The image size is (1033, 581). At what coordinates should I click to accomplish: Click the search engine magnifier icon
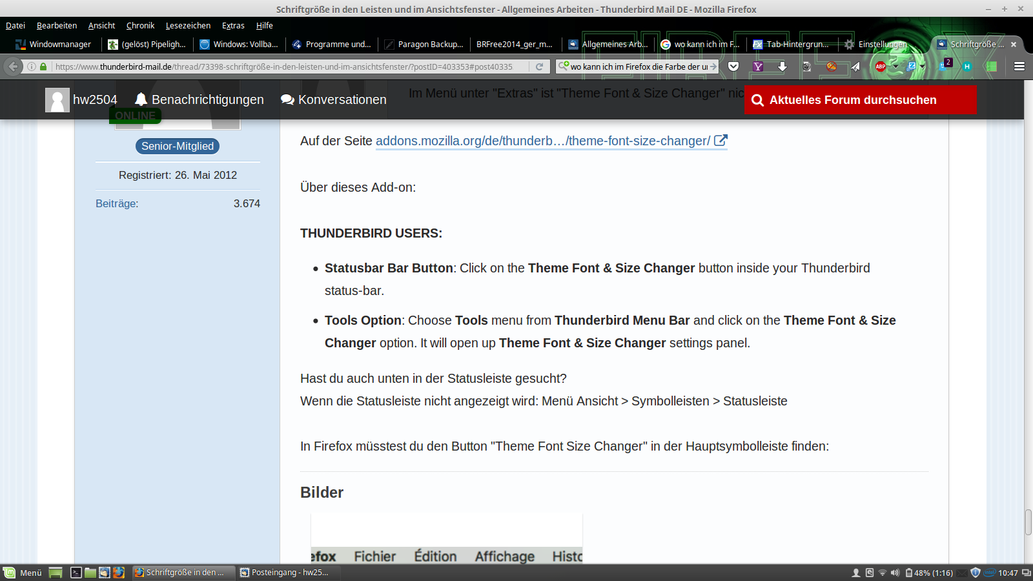[564, 66]
